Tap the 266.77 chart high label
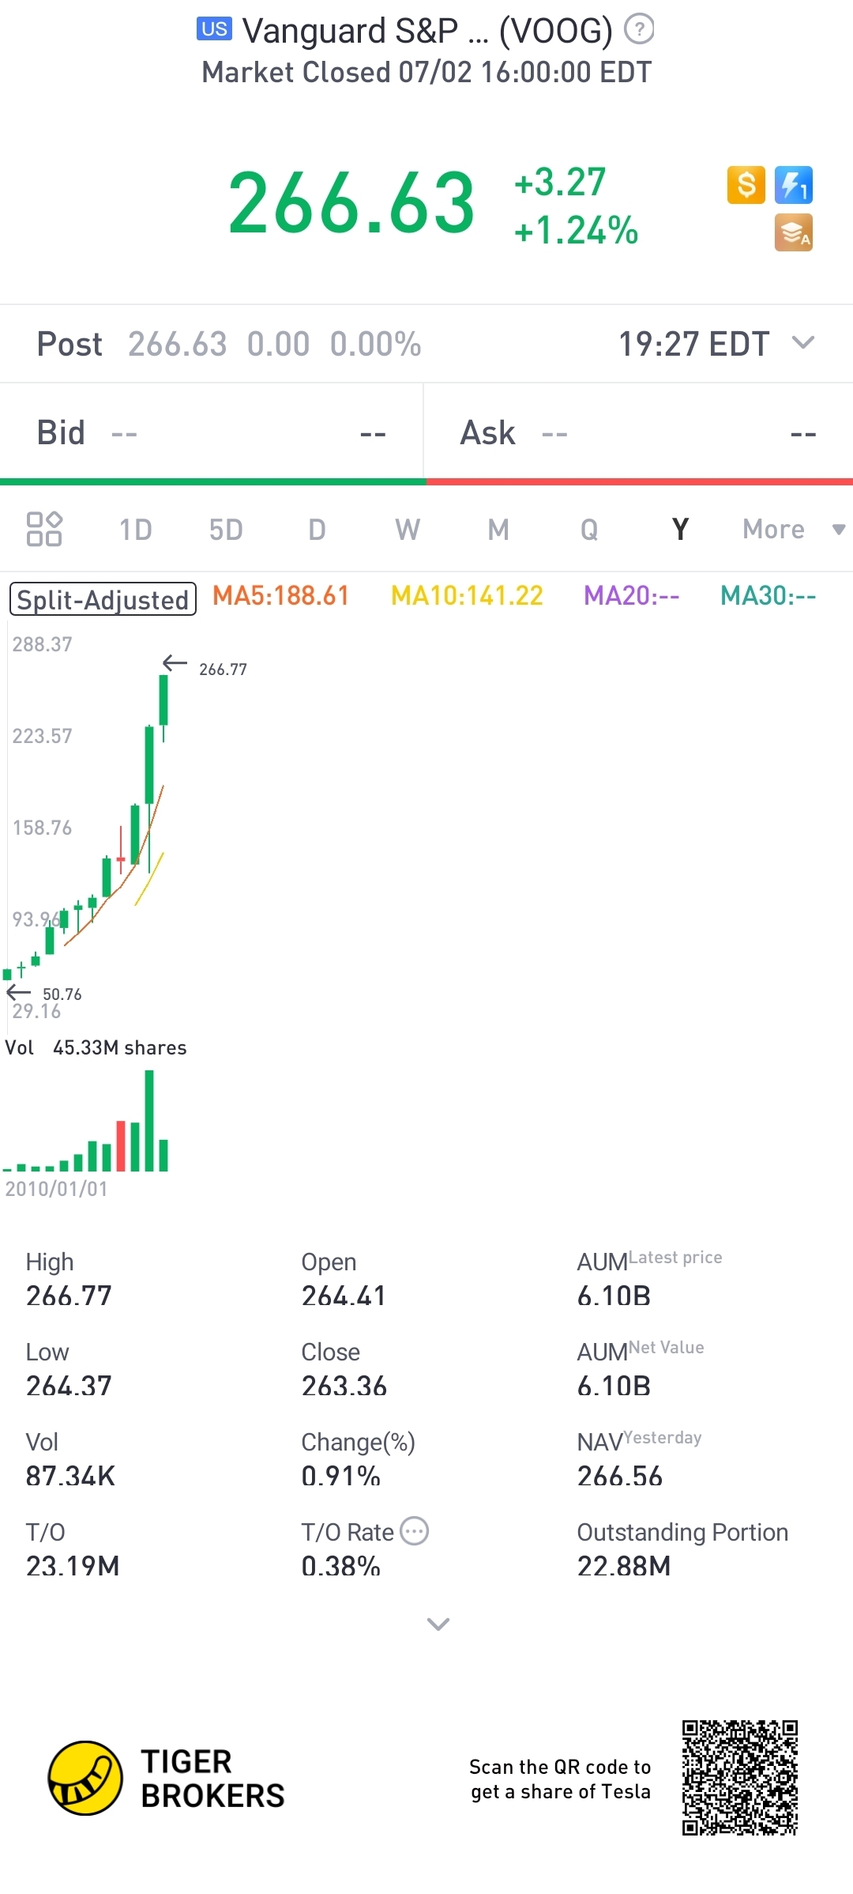The height and width of the screenshot is (1894, 853). [x=223, y=670]
